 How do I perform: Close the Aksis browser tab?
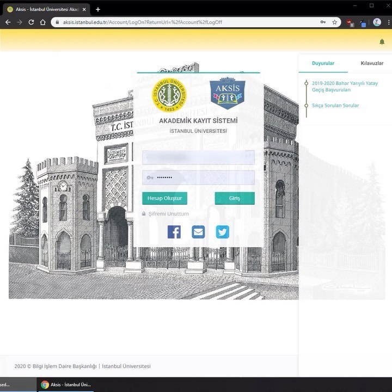84,9
